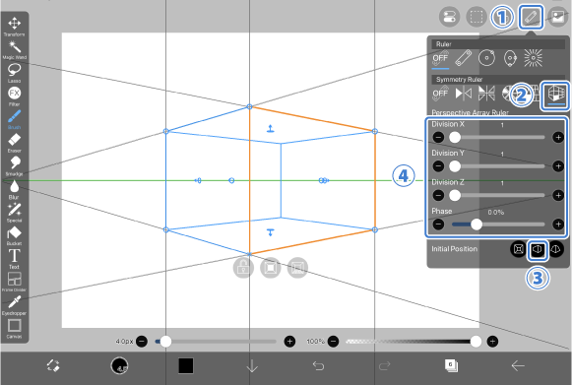The height and width of the screenshot is (385, 572).
Task: Enable the Perspective Array Ruler
Action: tap(554, 95)
